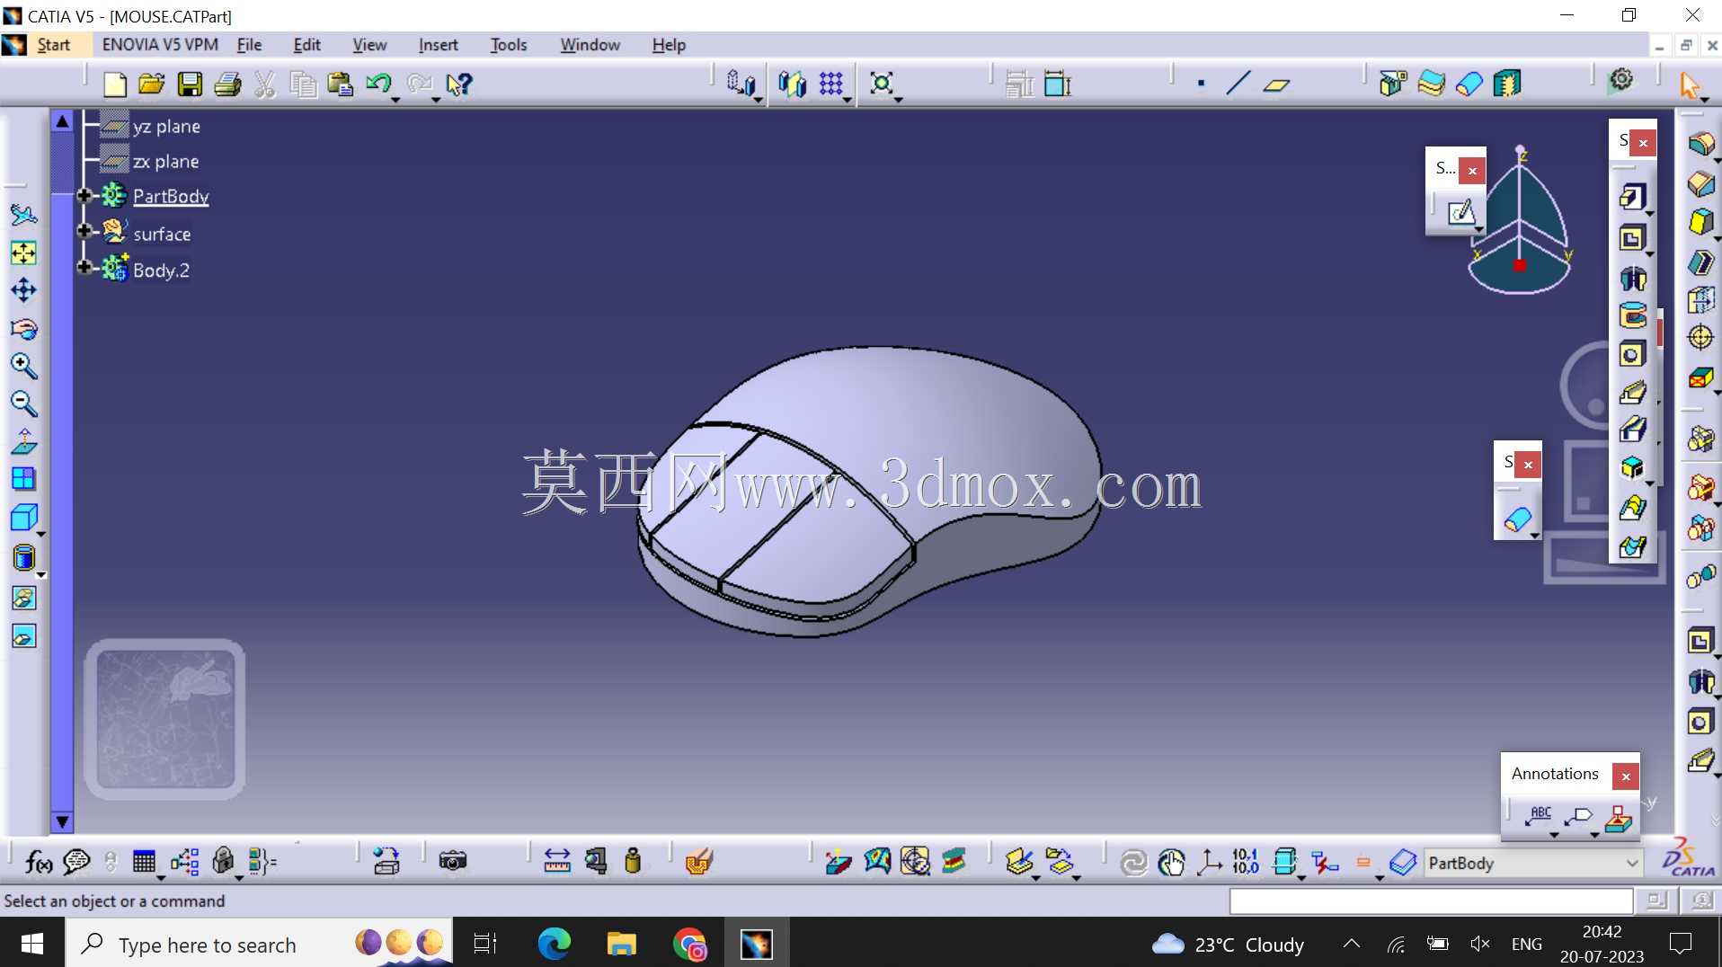Open the Start menu of CATIA
The width and height of the screenshot is (1722, 967).
click(53, 45)
